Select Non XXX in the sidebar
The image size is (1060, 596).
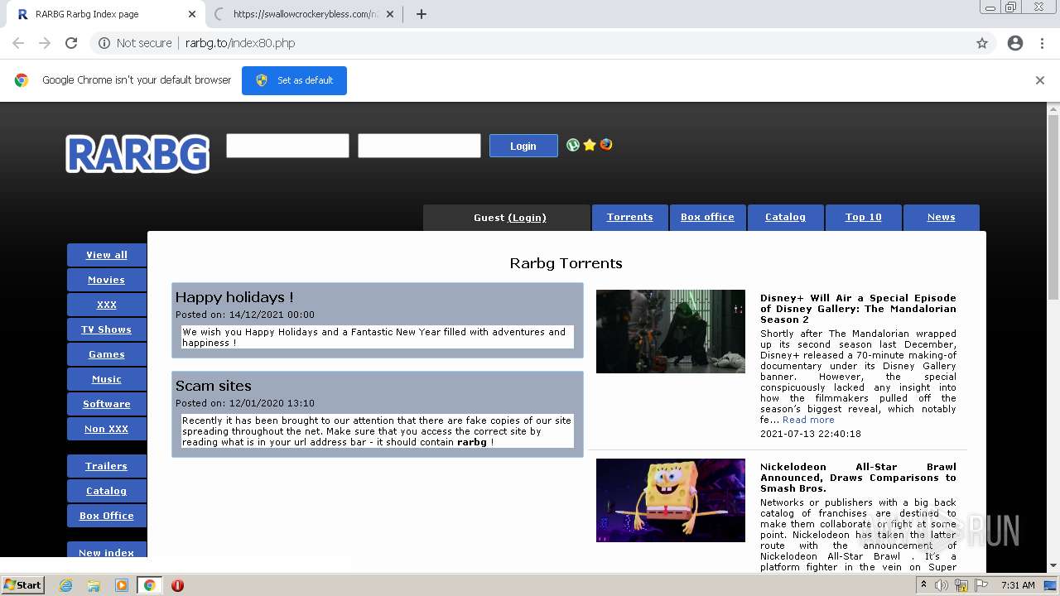coord(107,429)
